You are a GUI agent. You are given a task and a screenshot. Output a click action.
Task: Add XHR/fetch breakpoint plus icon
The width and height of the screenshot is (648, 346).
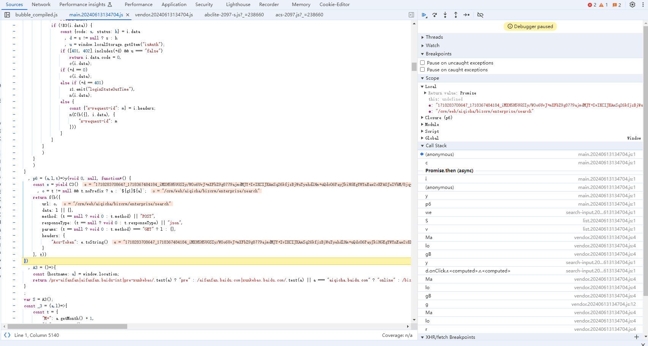tap(637, 337)
